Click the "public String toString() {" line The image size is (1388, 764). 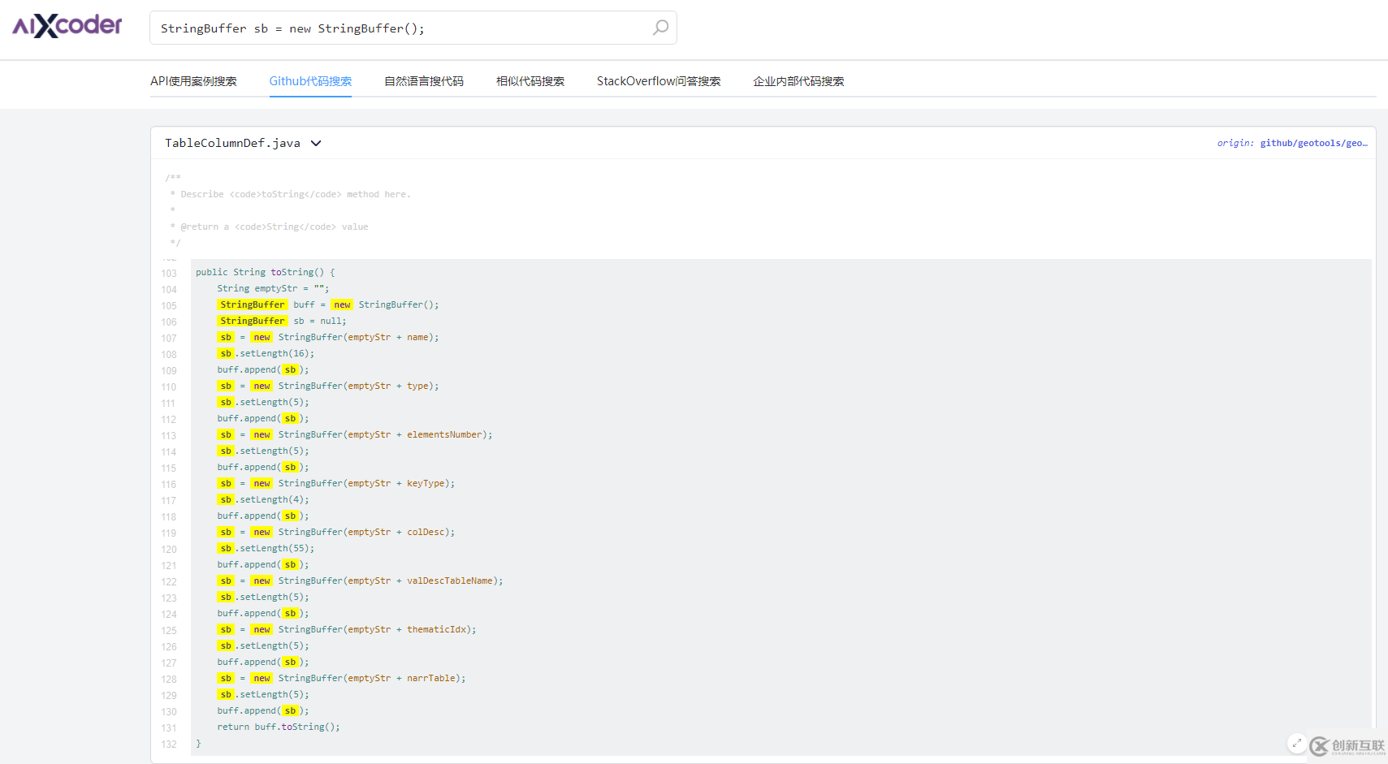tap(266, 272)
